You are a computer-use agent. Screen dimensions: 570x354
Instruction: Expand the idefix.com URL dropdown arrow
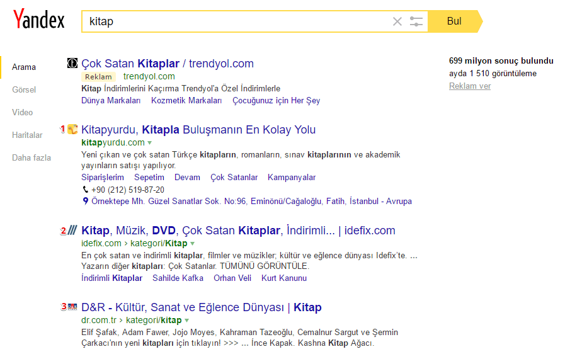[x=193, y=244]
